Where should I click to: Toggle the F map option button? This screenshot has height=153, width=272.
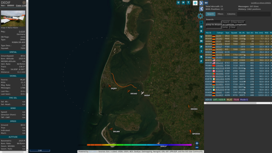(x=201, y=61)
